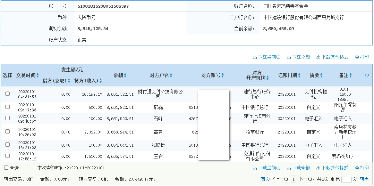Toggle the 全选 checkbox

tap(6, 168)
